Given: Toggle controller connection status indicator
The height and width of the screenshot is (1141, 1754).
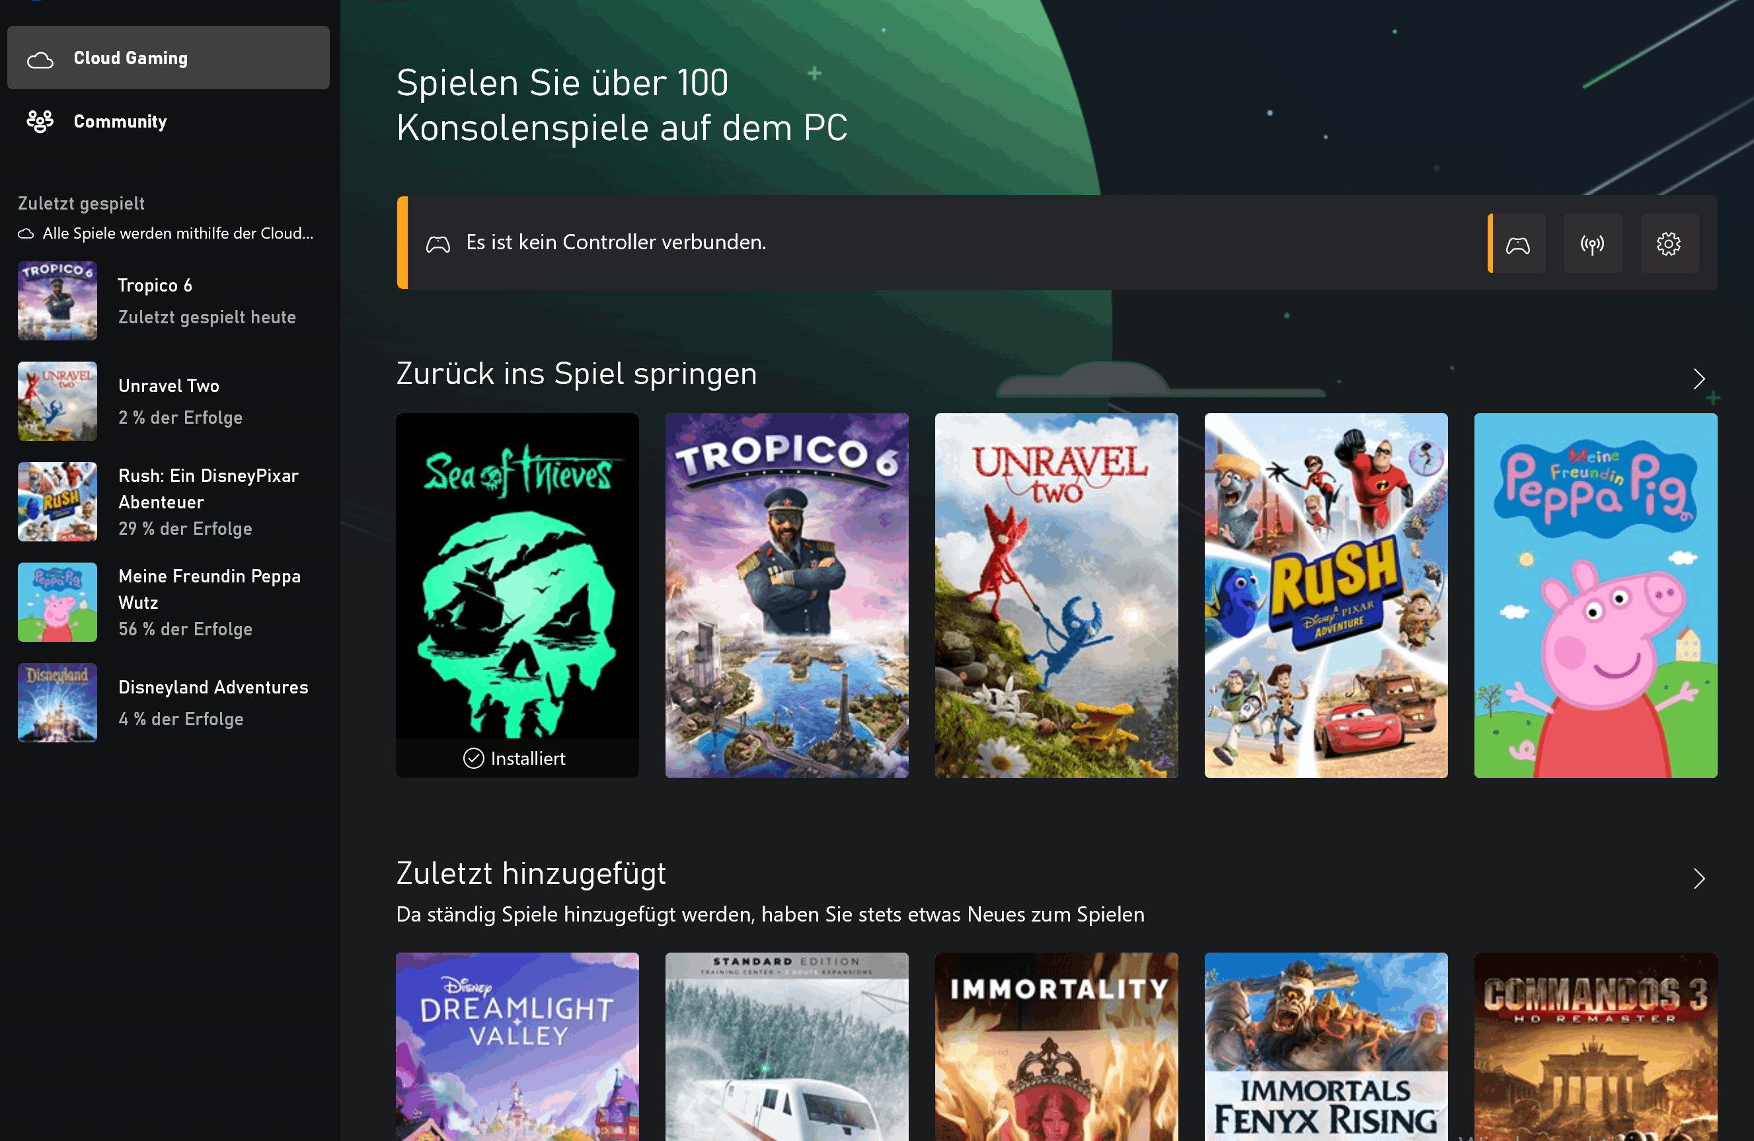Looking at the screenshot, I should [x=1519, y=243].
